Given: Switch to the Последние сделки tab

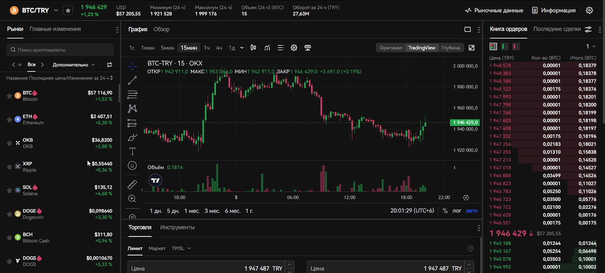Looking at the screenshot, I should coord(557,29).
